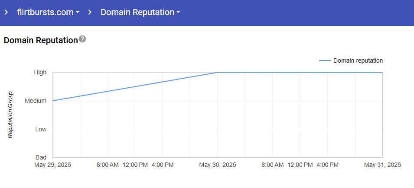The height and width of the screenshot is (188, 414).
Task: Expand the Domain Reputation breadcrumb dropdown
Action: [x=140, y=12]
